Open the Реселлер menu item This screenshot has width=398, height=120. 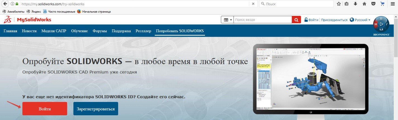[x=143, y=31]
